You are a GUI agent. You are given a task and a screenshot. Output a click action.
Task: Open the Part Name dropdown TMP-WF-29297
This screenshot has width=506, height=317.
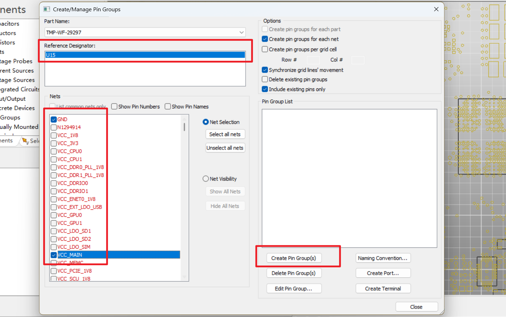[145, 32]
